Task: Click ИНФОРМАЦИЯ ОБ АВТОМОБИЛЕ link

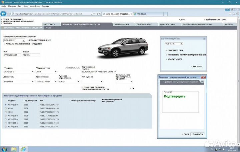Action: coord(18,21)
